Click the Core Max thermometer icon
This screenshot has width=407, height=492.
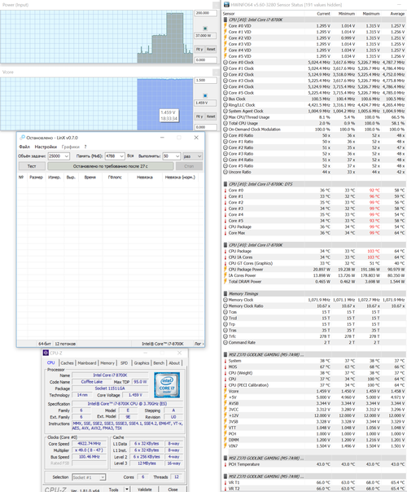coord(225,233)
